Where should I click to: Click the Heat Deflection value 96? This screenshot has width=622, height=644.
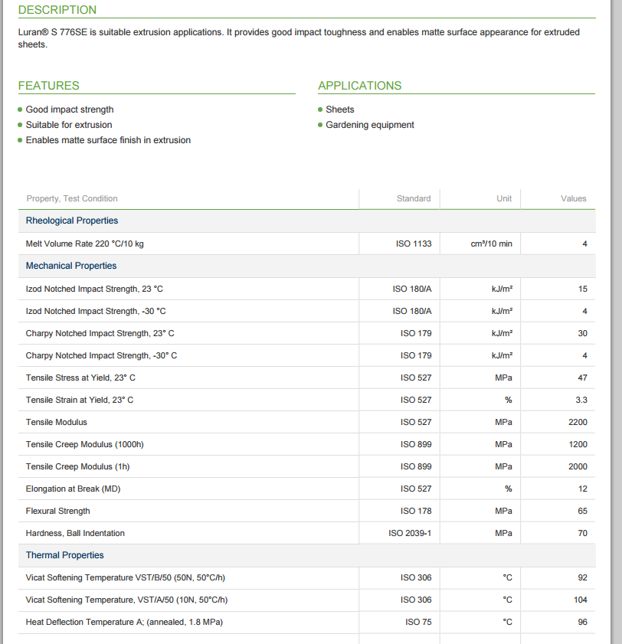[x=583, y=622]
